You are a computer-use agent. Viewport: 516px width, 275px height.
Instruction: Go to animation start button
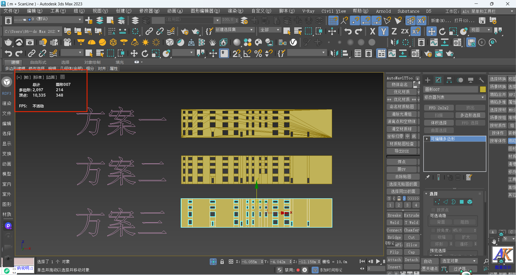coord(362,261)
